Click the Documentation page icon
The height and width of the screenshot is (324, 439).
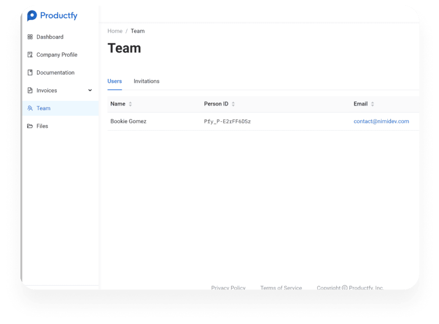[x=30, y=73]
